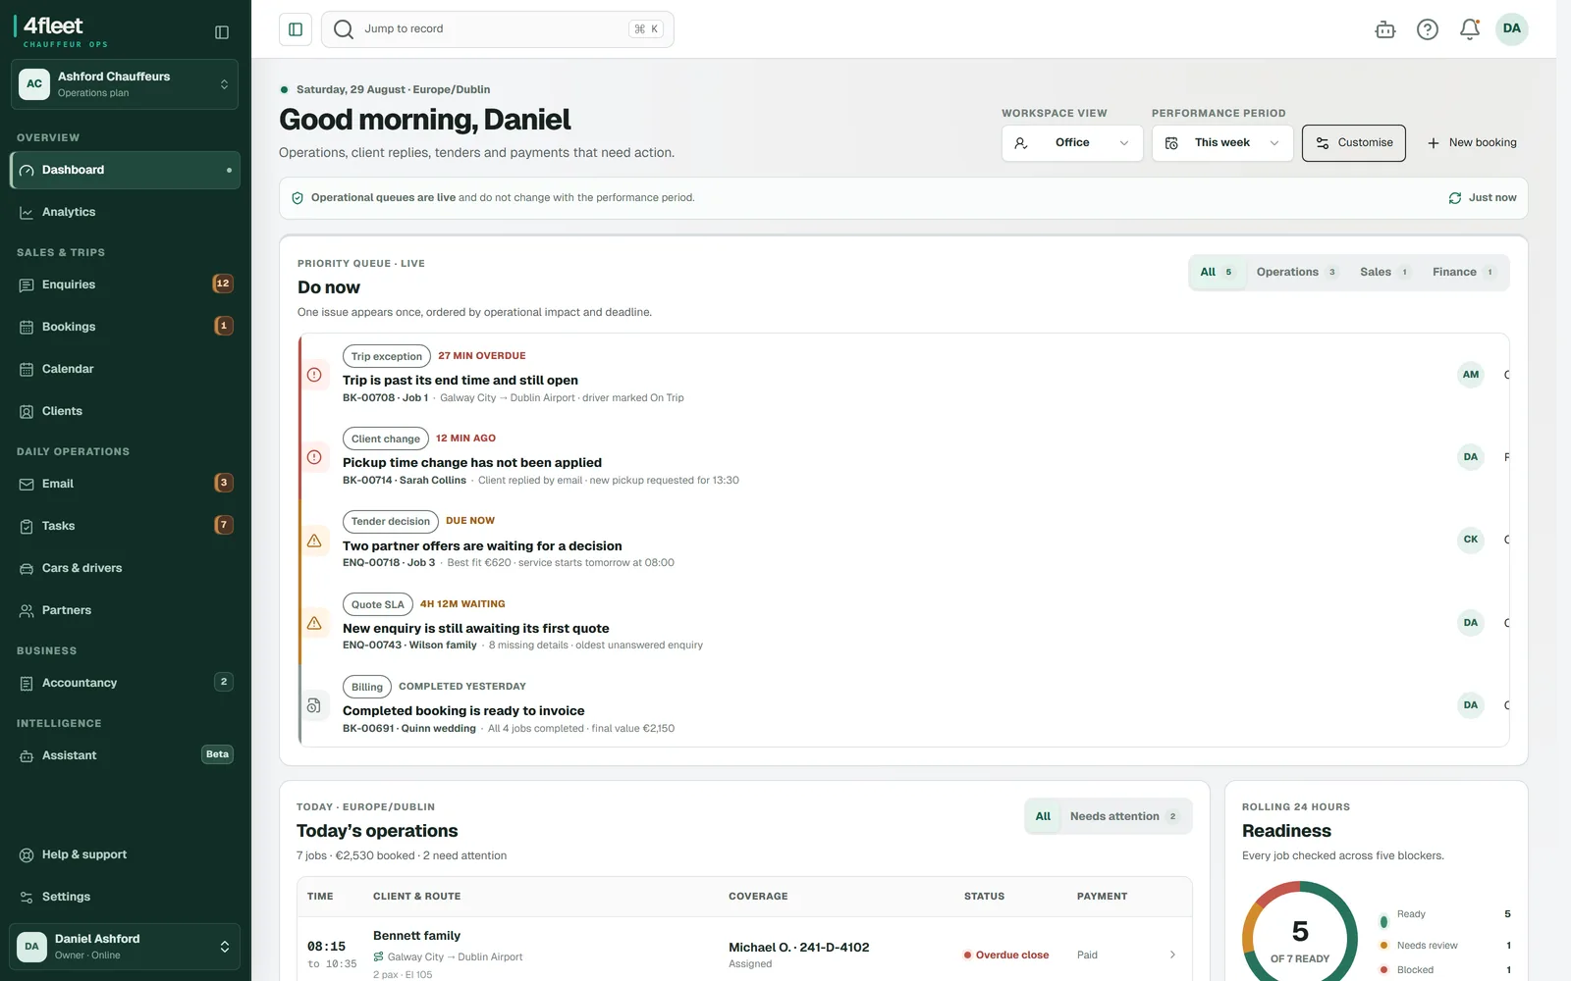Open the completed booking ready to invoice item

(903, 705)
